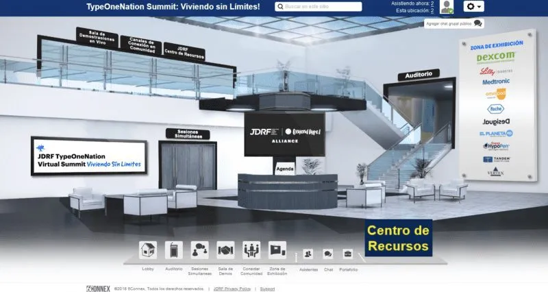Viewport: 548px width, 292px height.
Task: Follow the JDRF Privacy Policy link
Action: pos(232,289)
